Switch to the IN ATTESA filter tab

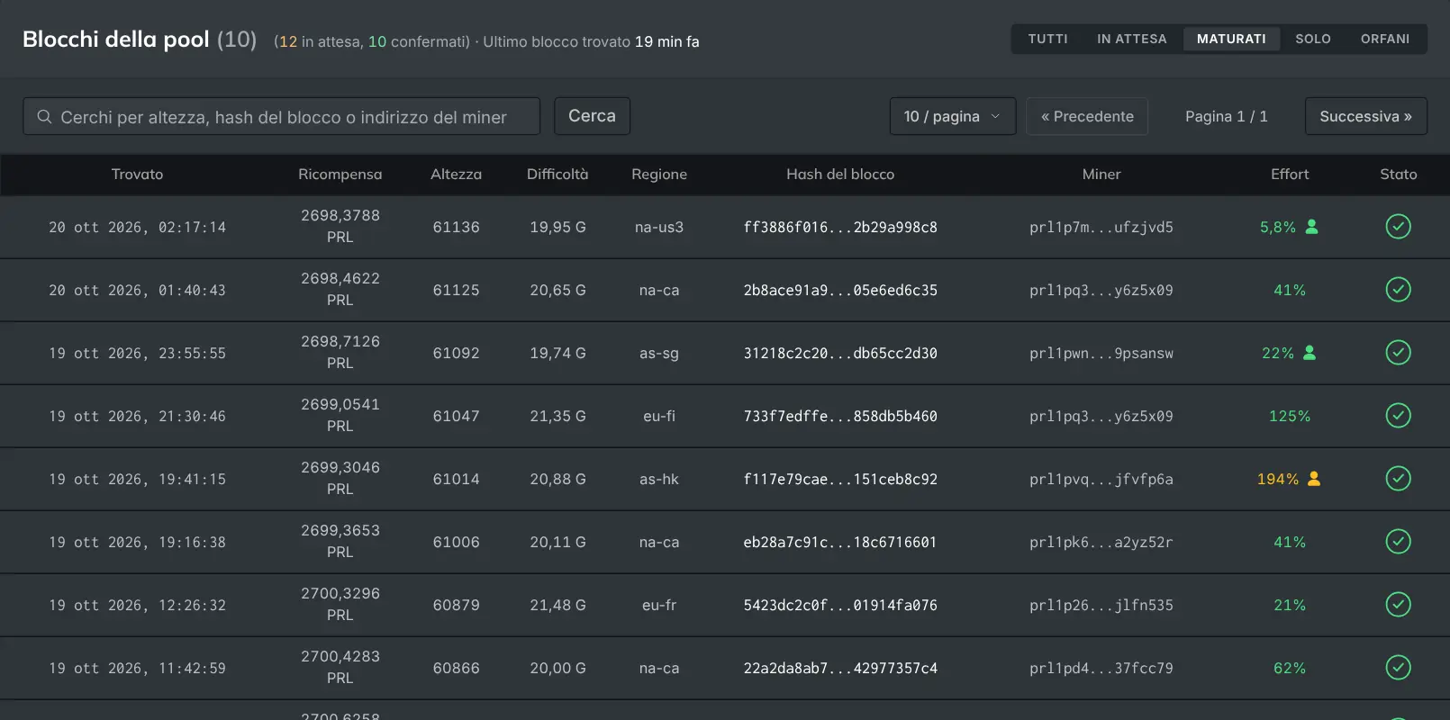coord(1132,39)
